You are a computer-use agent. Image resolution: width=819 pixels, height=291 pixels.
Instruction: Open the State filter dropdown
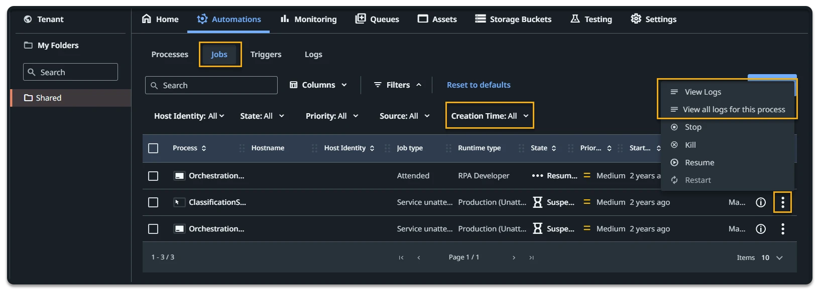point(262,116)
